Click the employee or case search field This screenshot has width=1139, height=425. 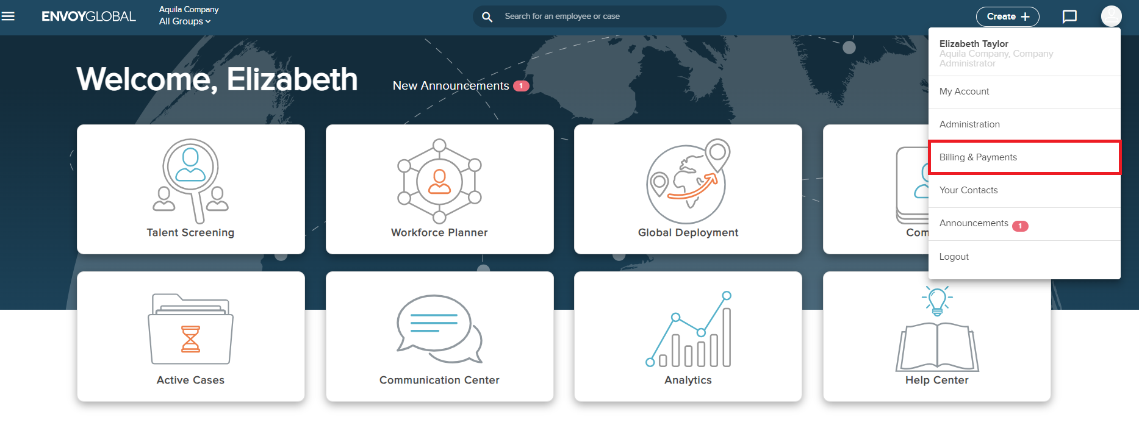coord(610,16)
